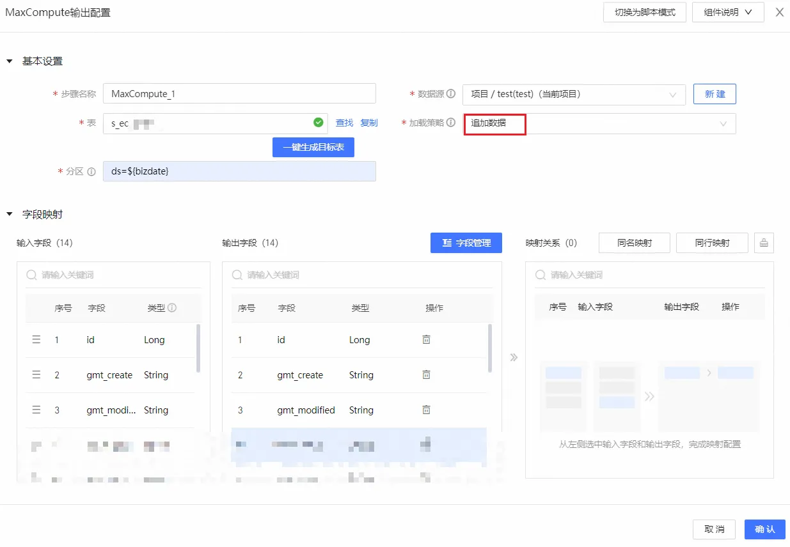This screenshot has width=790, height=547.
Task: Click the info icon next to 数据源
Action: tap(451, 94)
